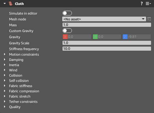Click the Gravity Scale label
The image size is (154, 113).
click(19, 43)
